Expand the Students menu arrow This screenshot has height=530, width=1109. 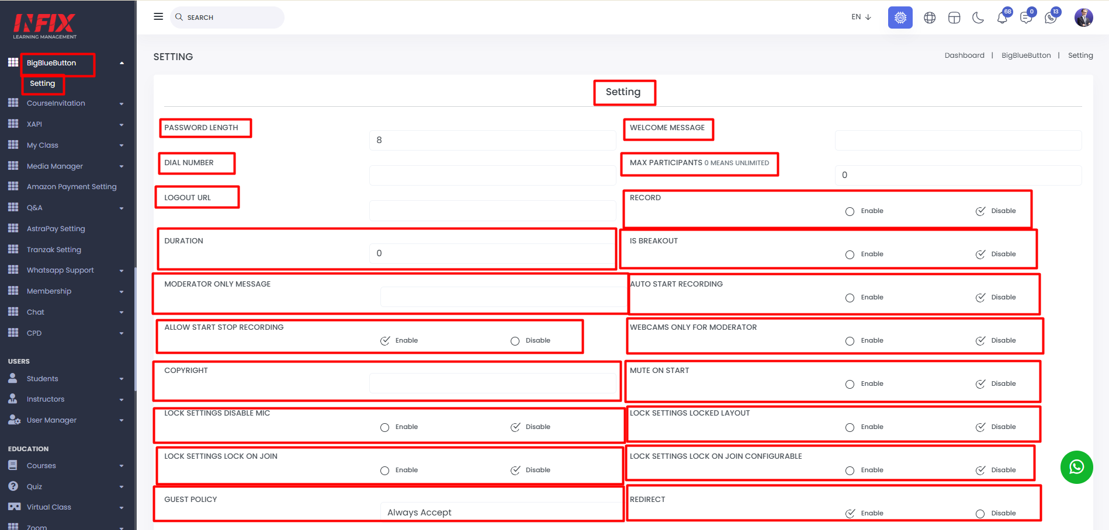click(x=122, y=379)
